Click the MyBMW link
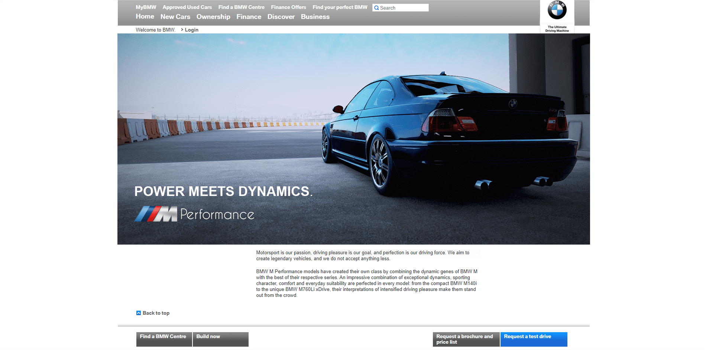 point(146,7)
